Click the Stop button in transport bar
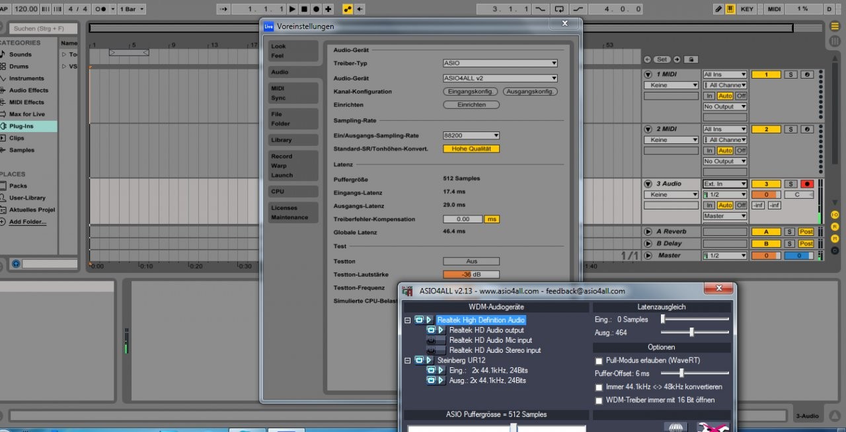This screenshot has height=432, width=846. click(x=304, y=9)
